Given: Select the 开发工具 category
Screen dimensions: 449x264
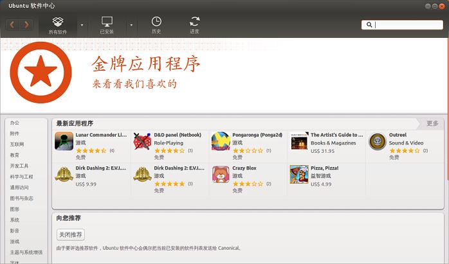Looking at the screenshot, I should pyautogui.click(x=19, y=166).
